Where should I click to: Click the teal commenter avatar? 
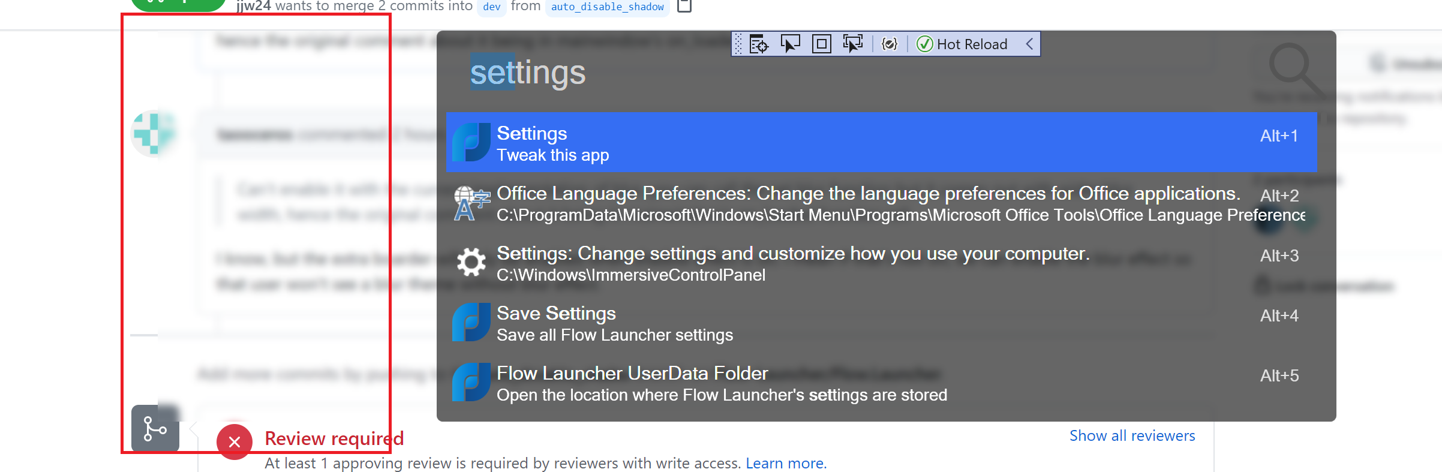click(x=154, y=133)
